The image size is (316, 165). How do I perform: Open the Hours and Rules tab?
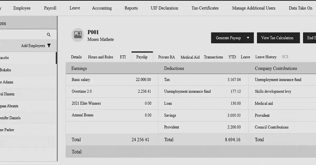click(100, 57)
